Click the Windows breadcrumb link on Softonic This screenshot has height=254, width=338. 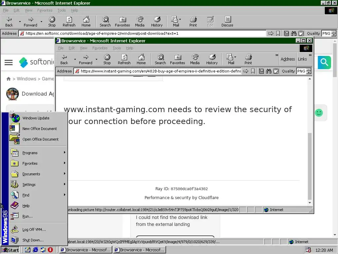coord(26,79)
